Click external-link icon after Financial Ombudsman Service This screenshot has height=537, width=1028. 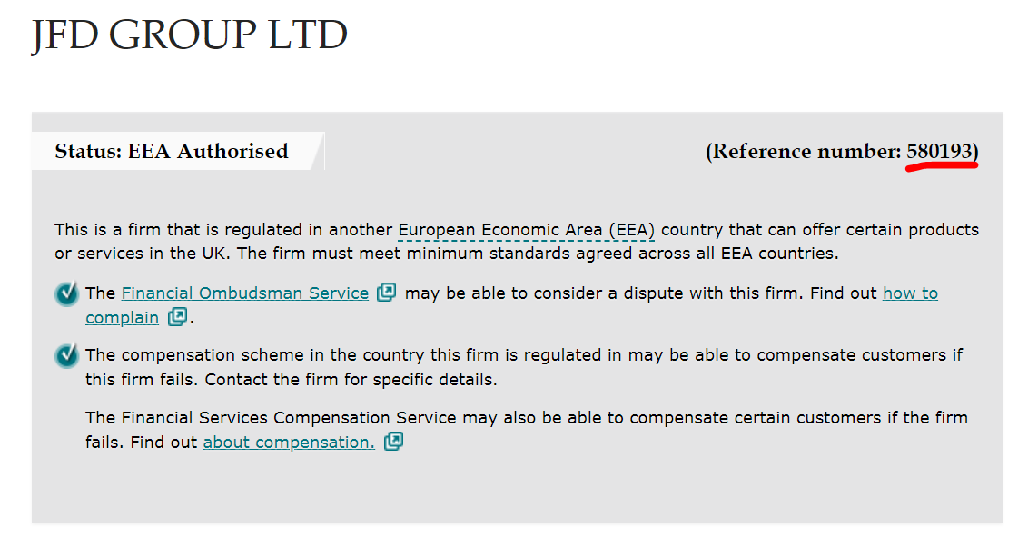tap(386, 293)
